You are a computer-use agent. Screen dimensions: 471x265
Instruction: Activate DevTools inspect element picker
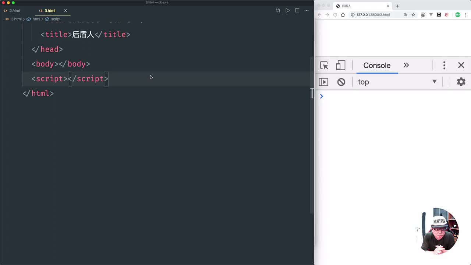(x=324, y=66)
